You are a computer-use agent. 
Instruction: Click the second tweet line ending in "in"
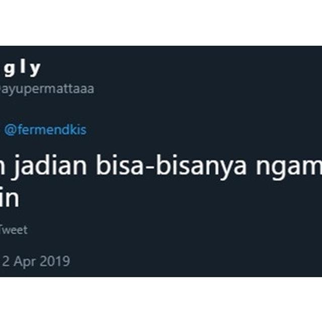[x=10, y=198]
